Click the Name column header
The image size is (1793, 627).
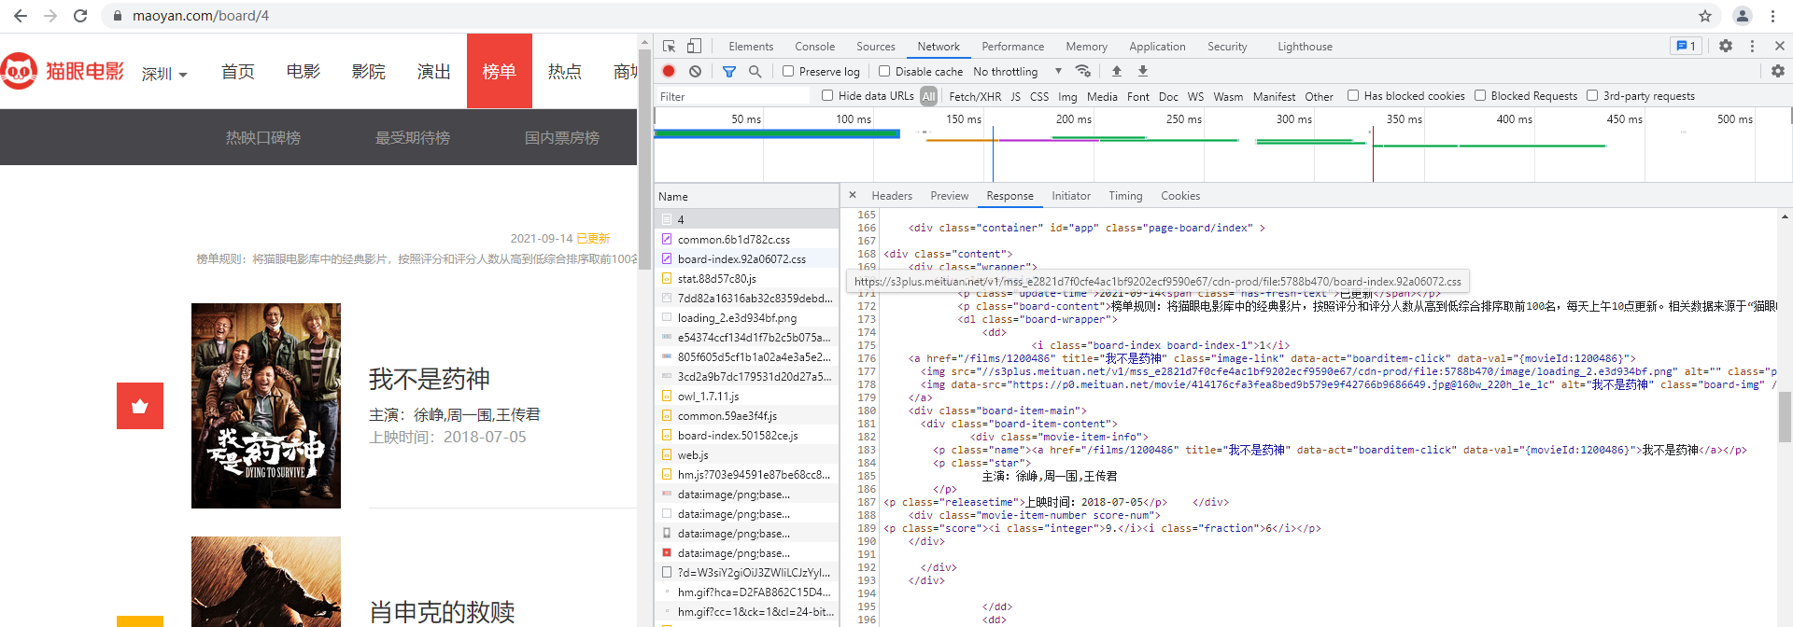tap(746, 196)
